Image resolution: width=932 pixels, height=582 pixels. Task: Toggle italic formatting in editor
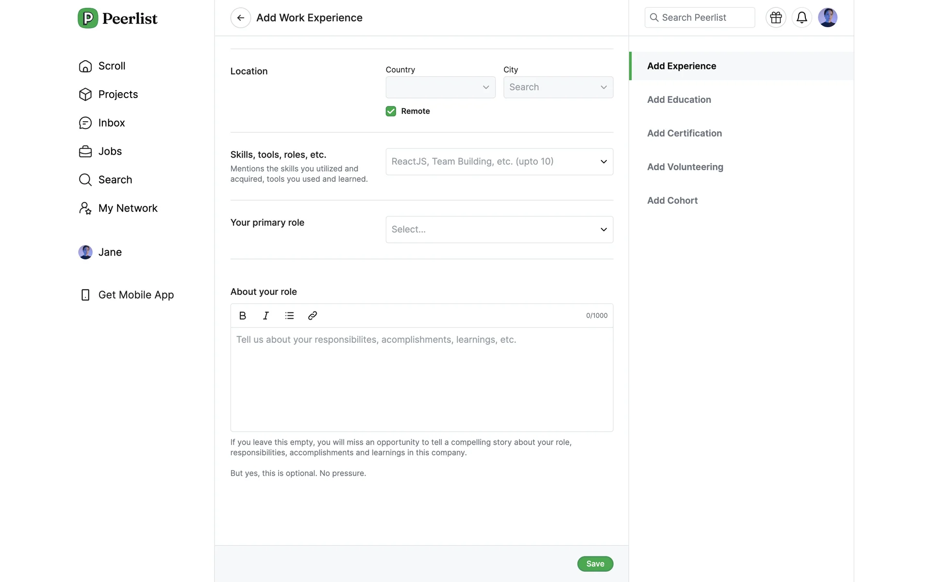266,316
